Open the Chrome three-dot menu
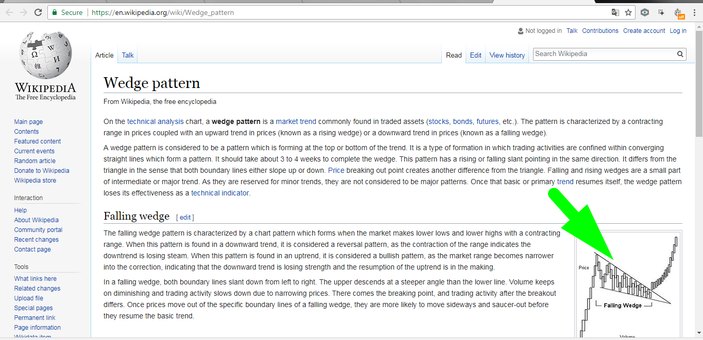The height and width of the screenshot is (340, 703). click(x=695, y=12)
